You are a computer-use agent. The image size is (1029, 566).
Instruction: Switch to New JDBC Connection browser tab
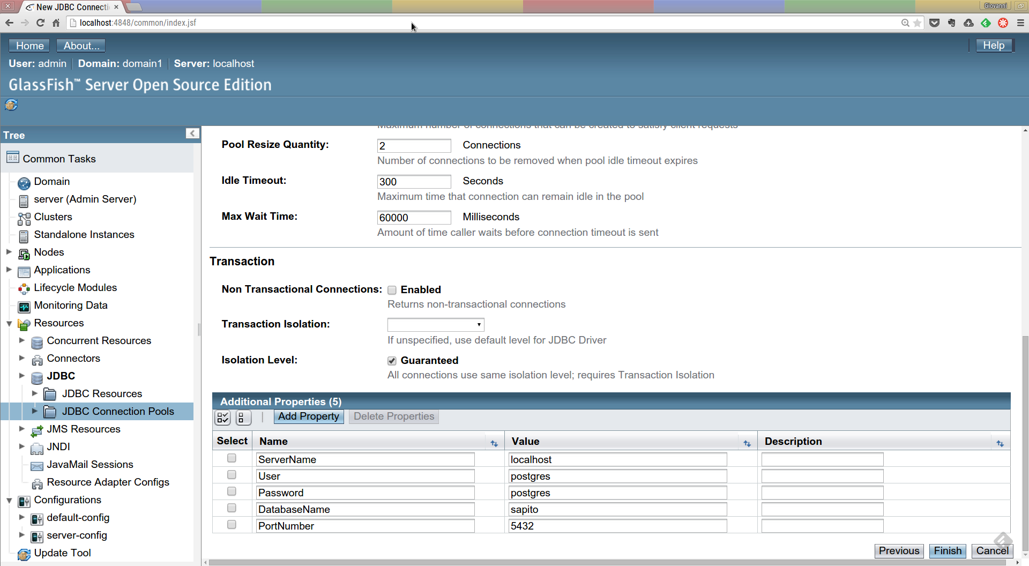point(72,7)
